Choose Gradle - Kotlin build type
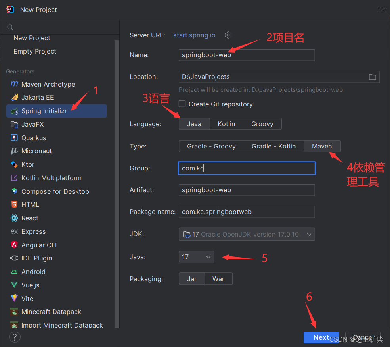Image resolution: width=390 pixels, height=347 pixels. (273, 146)
